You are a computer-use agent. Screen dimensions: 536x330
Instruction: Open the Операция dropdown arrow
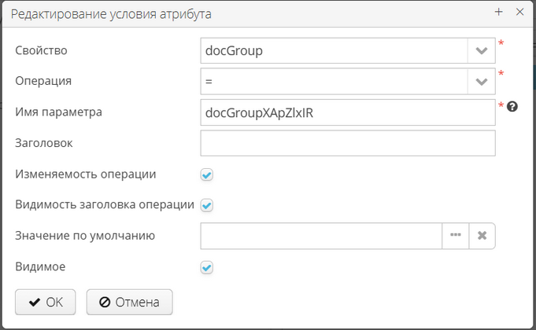[482, 82]
